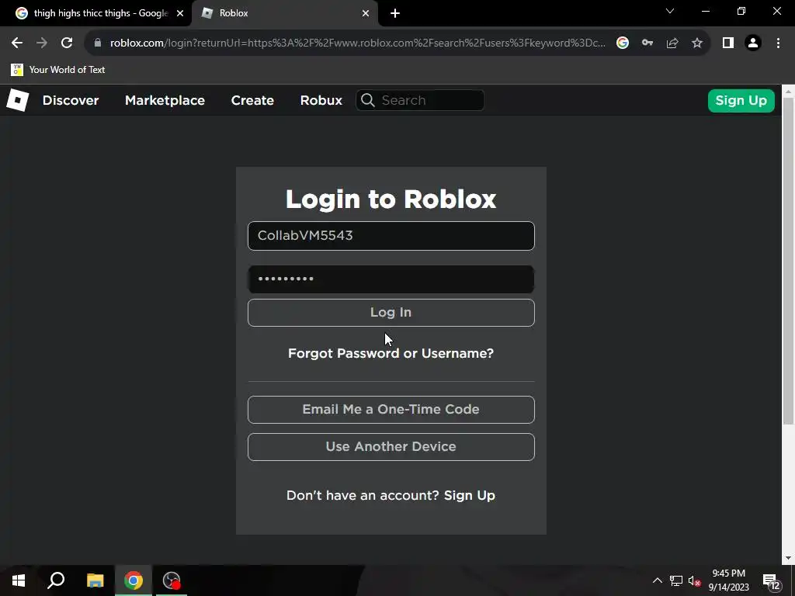Click the muted volume tray icon
Screen dimensions: 795x596
tap(694, 580)
